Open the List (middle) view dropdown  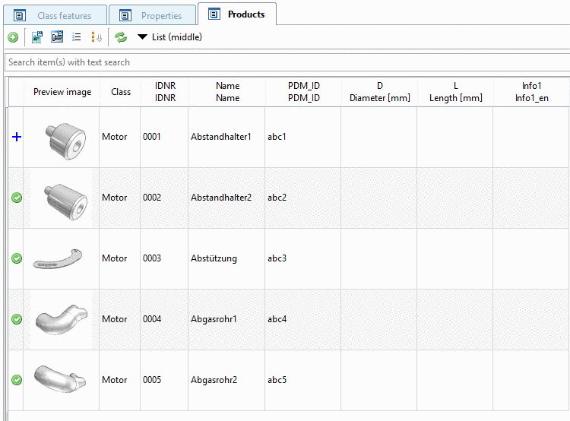tap(169, 37)
